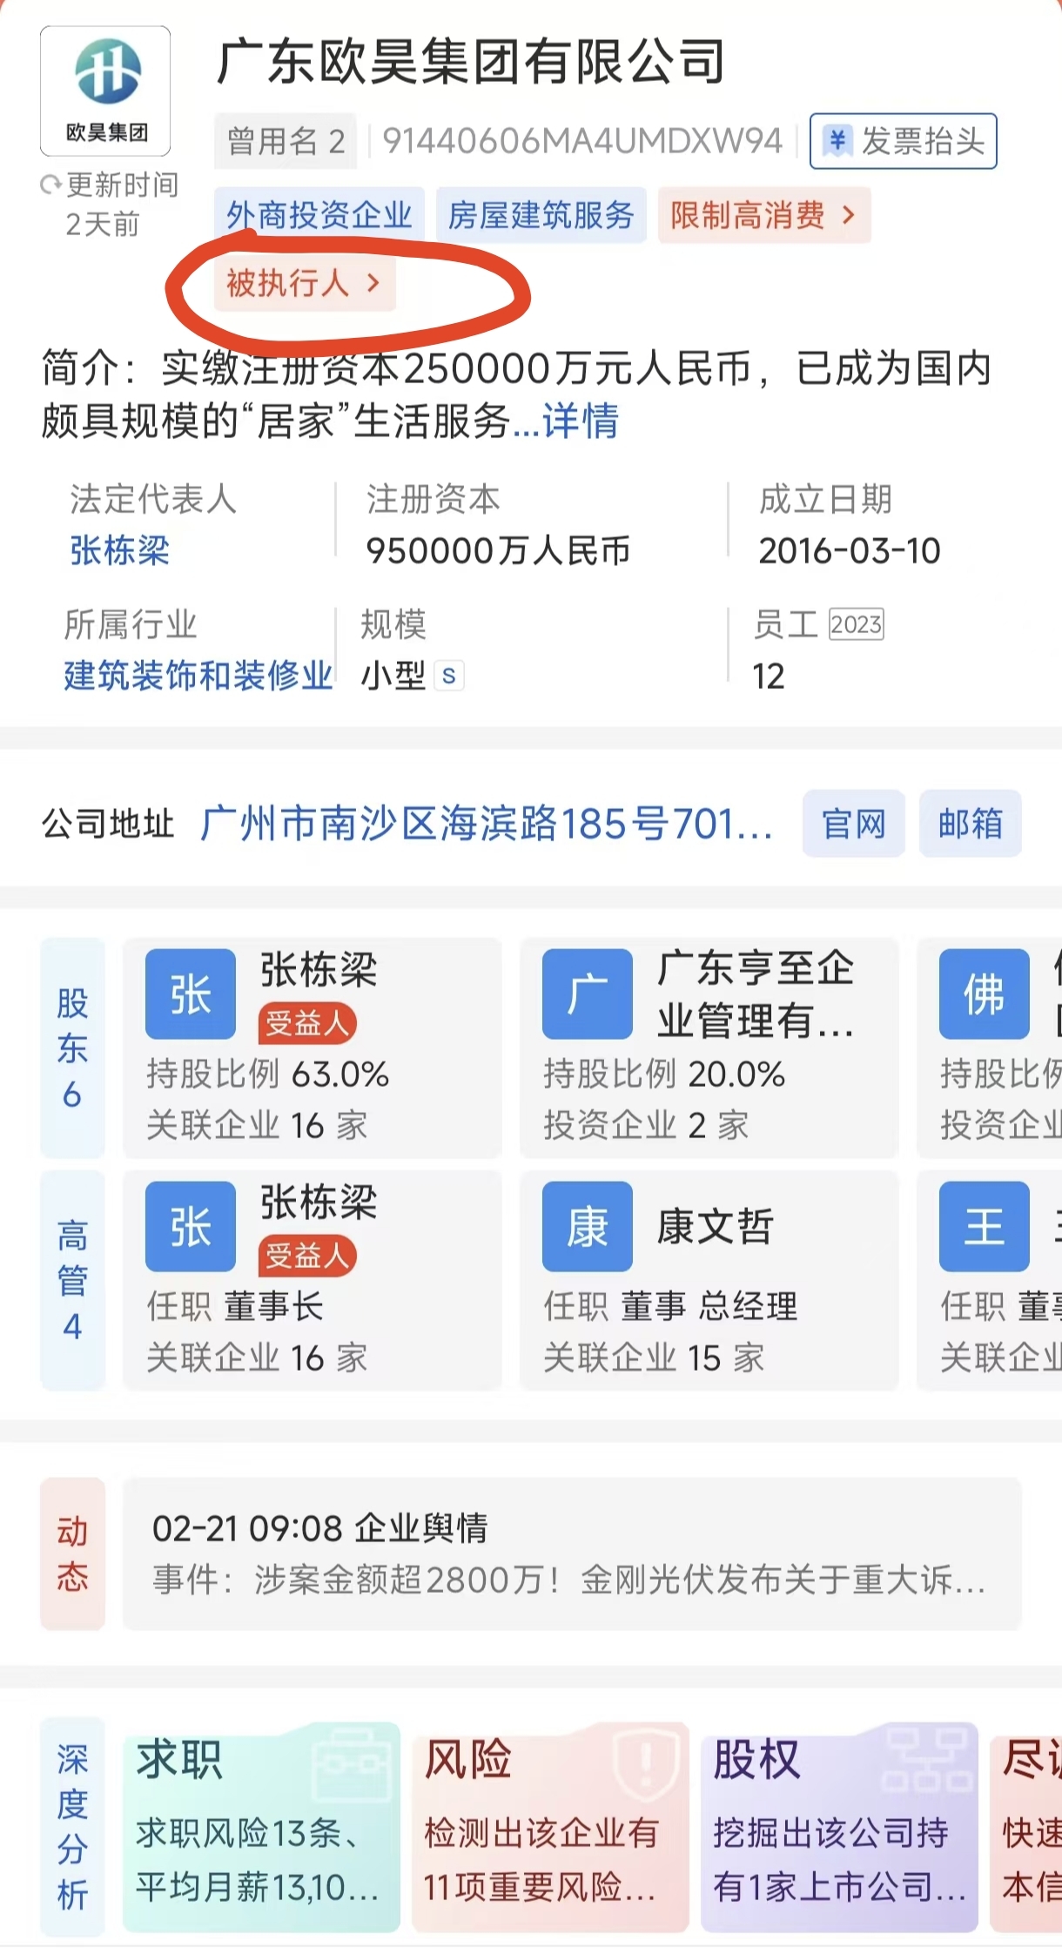Open the 限制高消费 risk tag
The image size is (1062, 1948).
pyautogui.click(x=763, y=214)
